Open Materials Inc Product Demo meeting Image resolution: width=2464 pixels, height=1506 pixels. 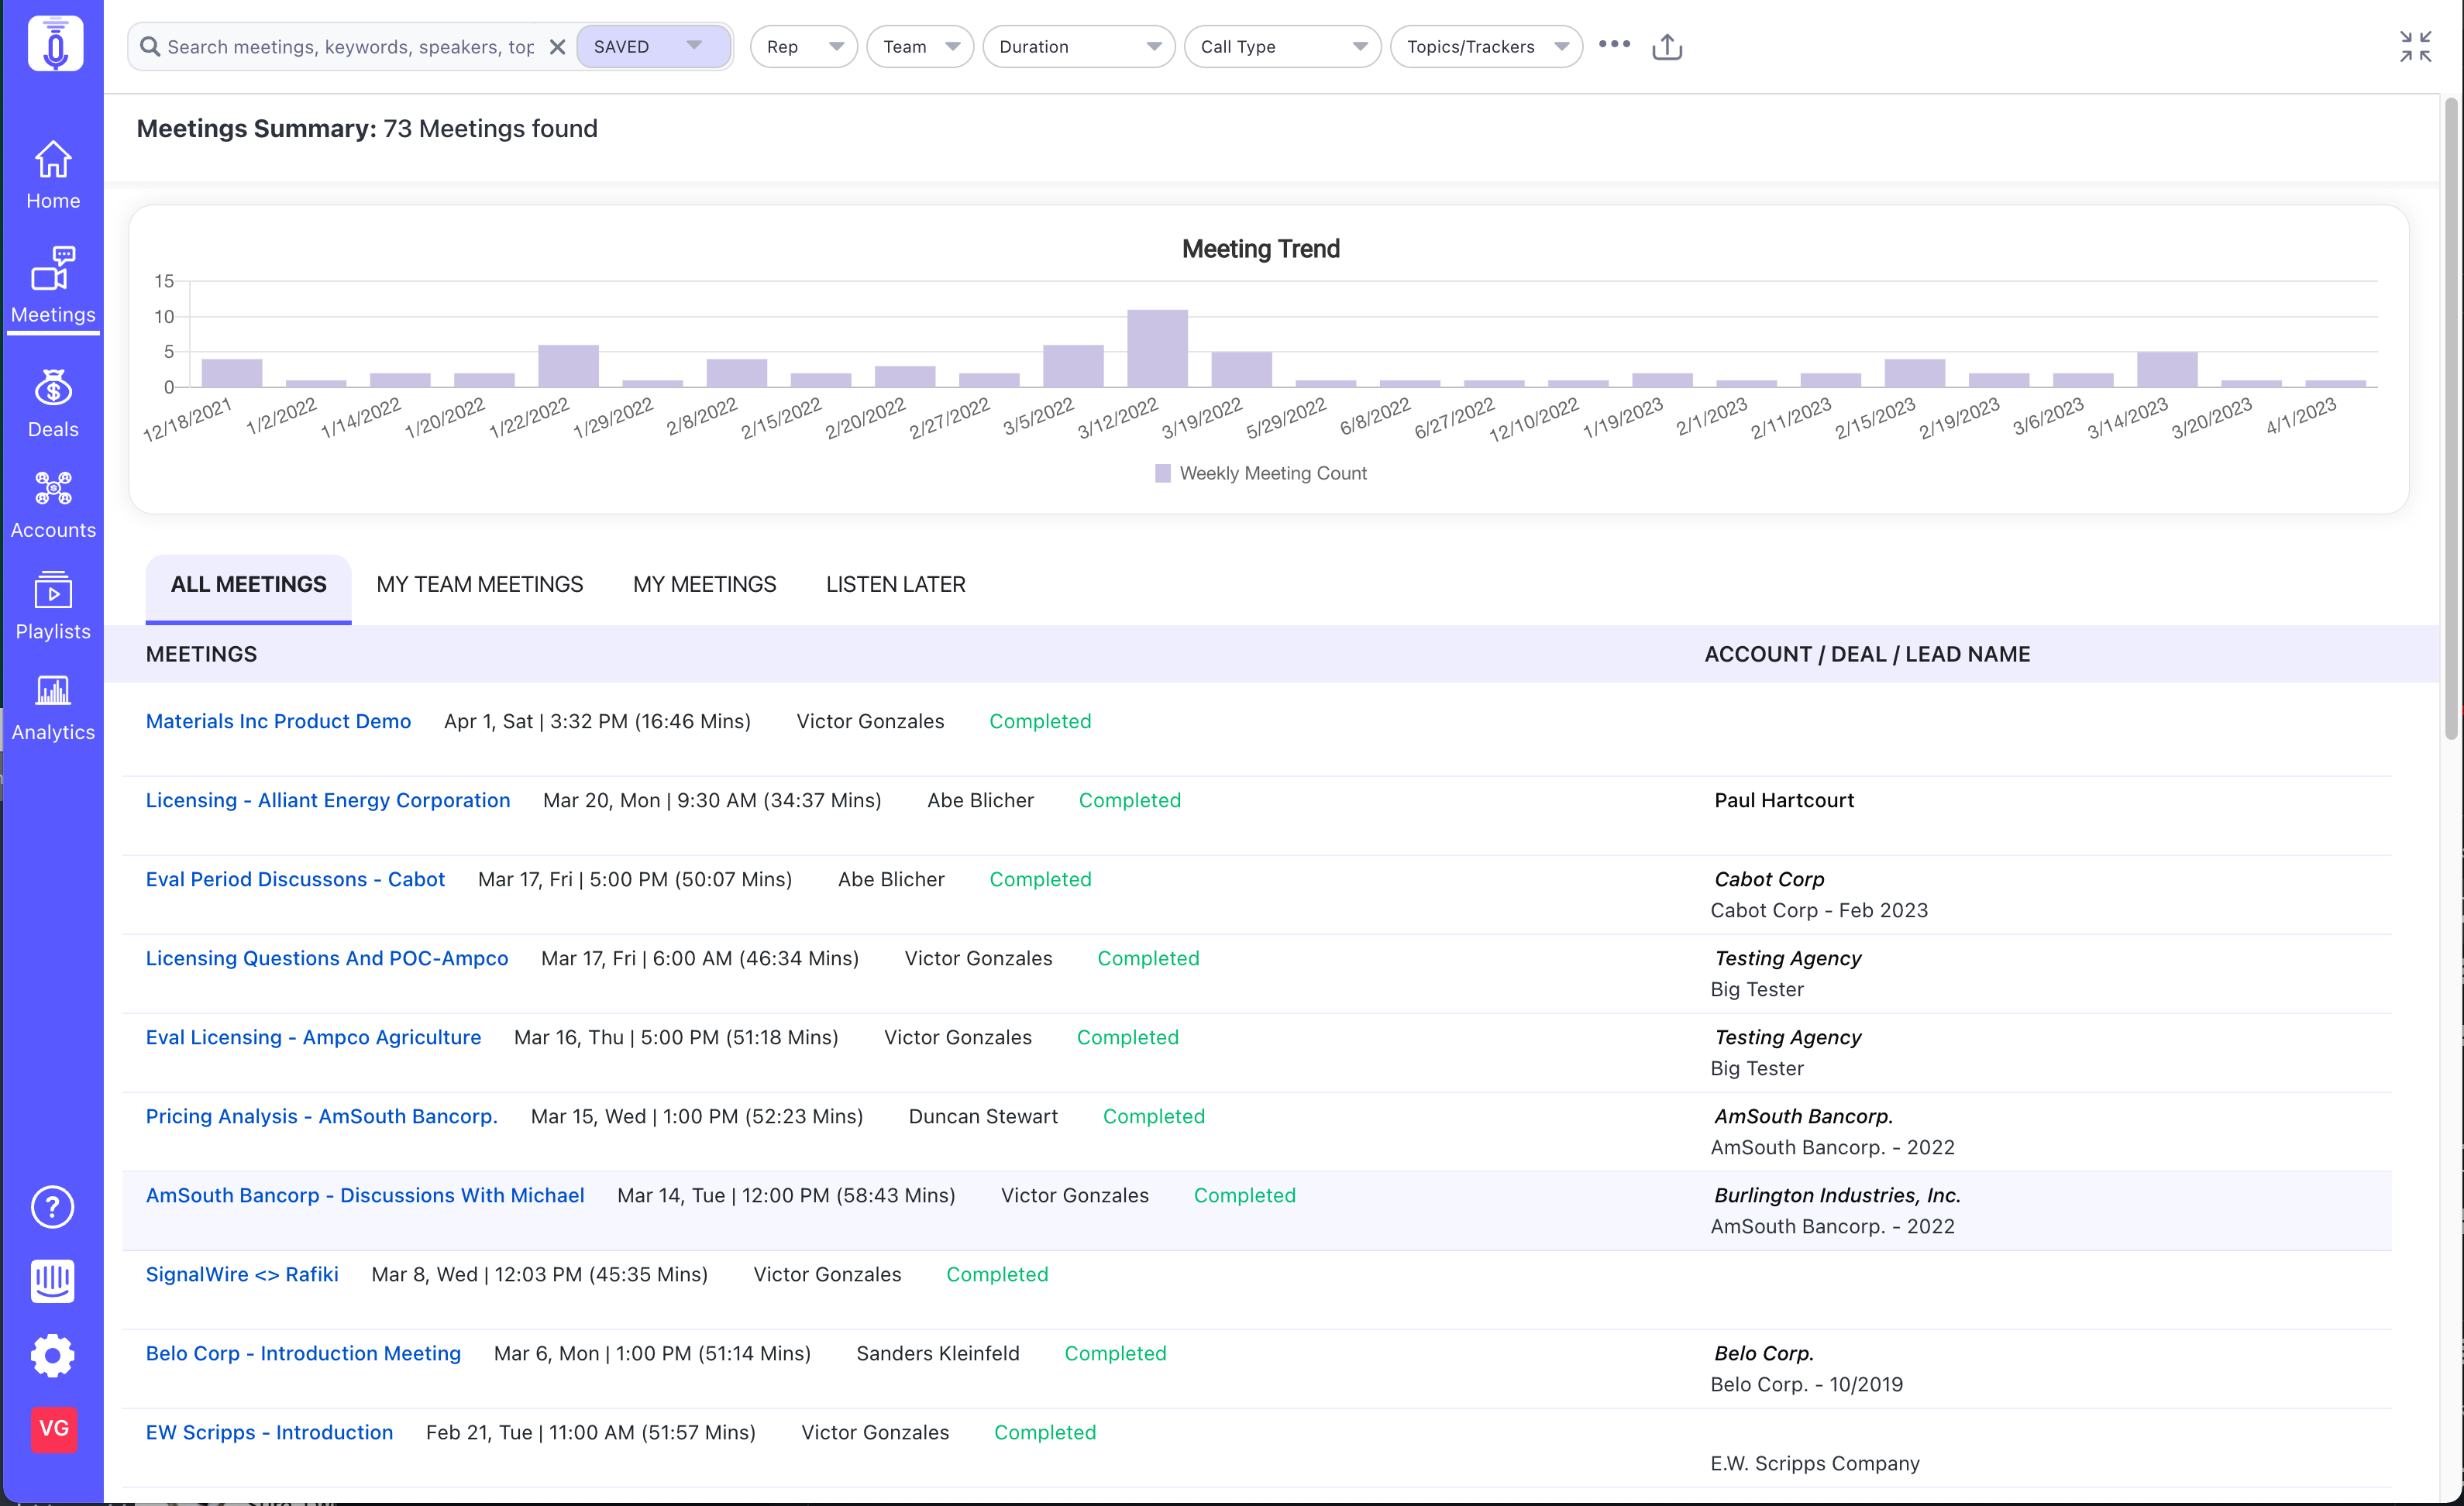tap(278, 721)
